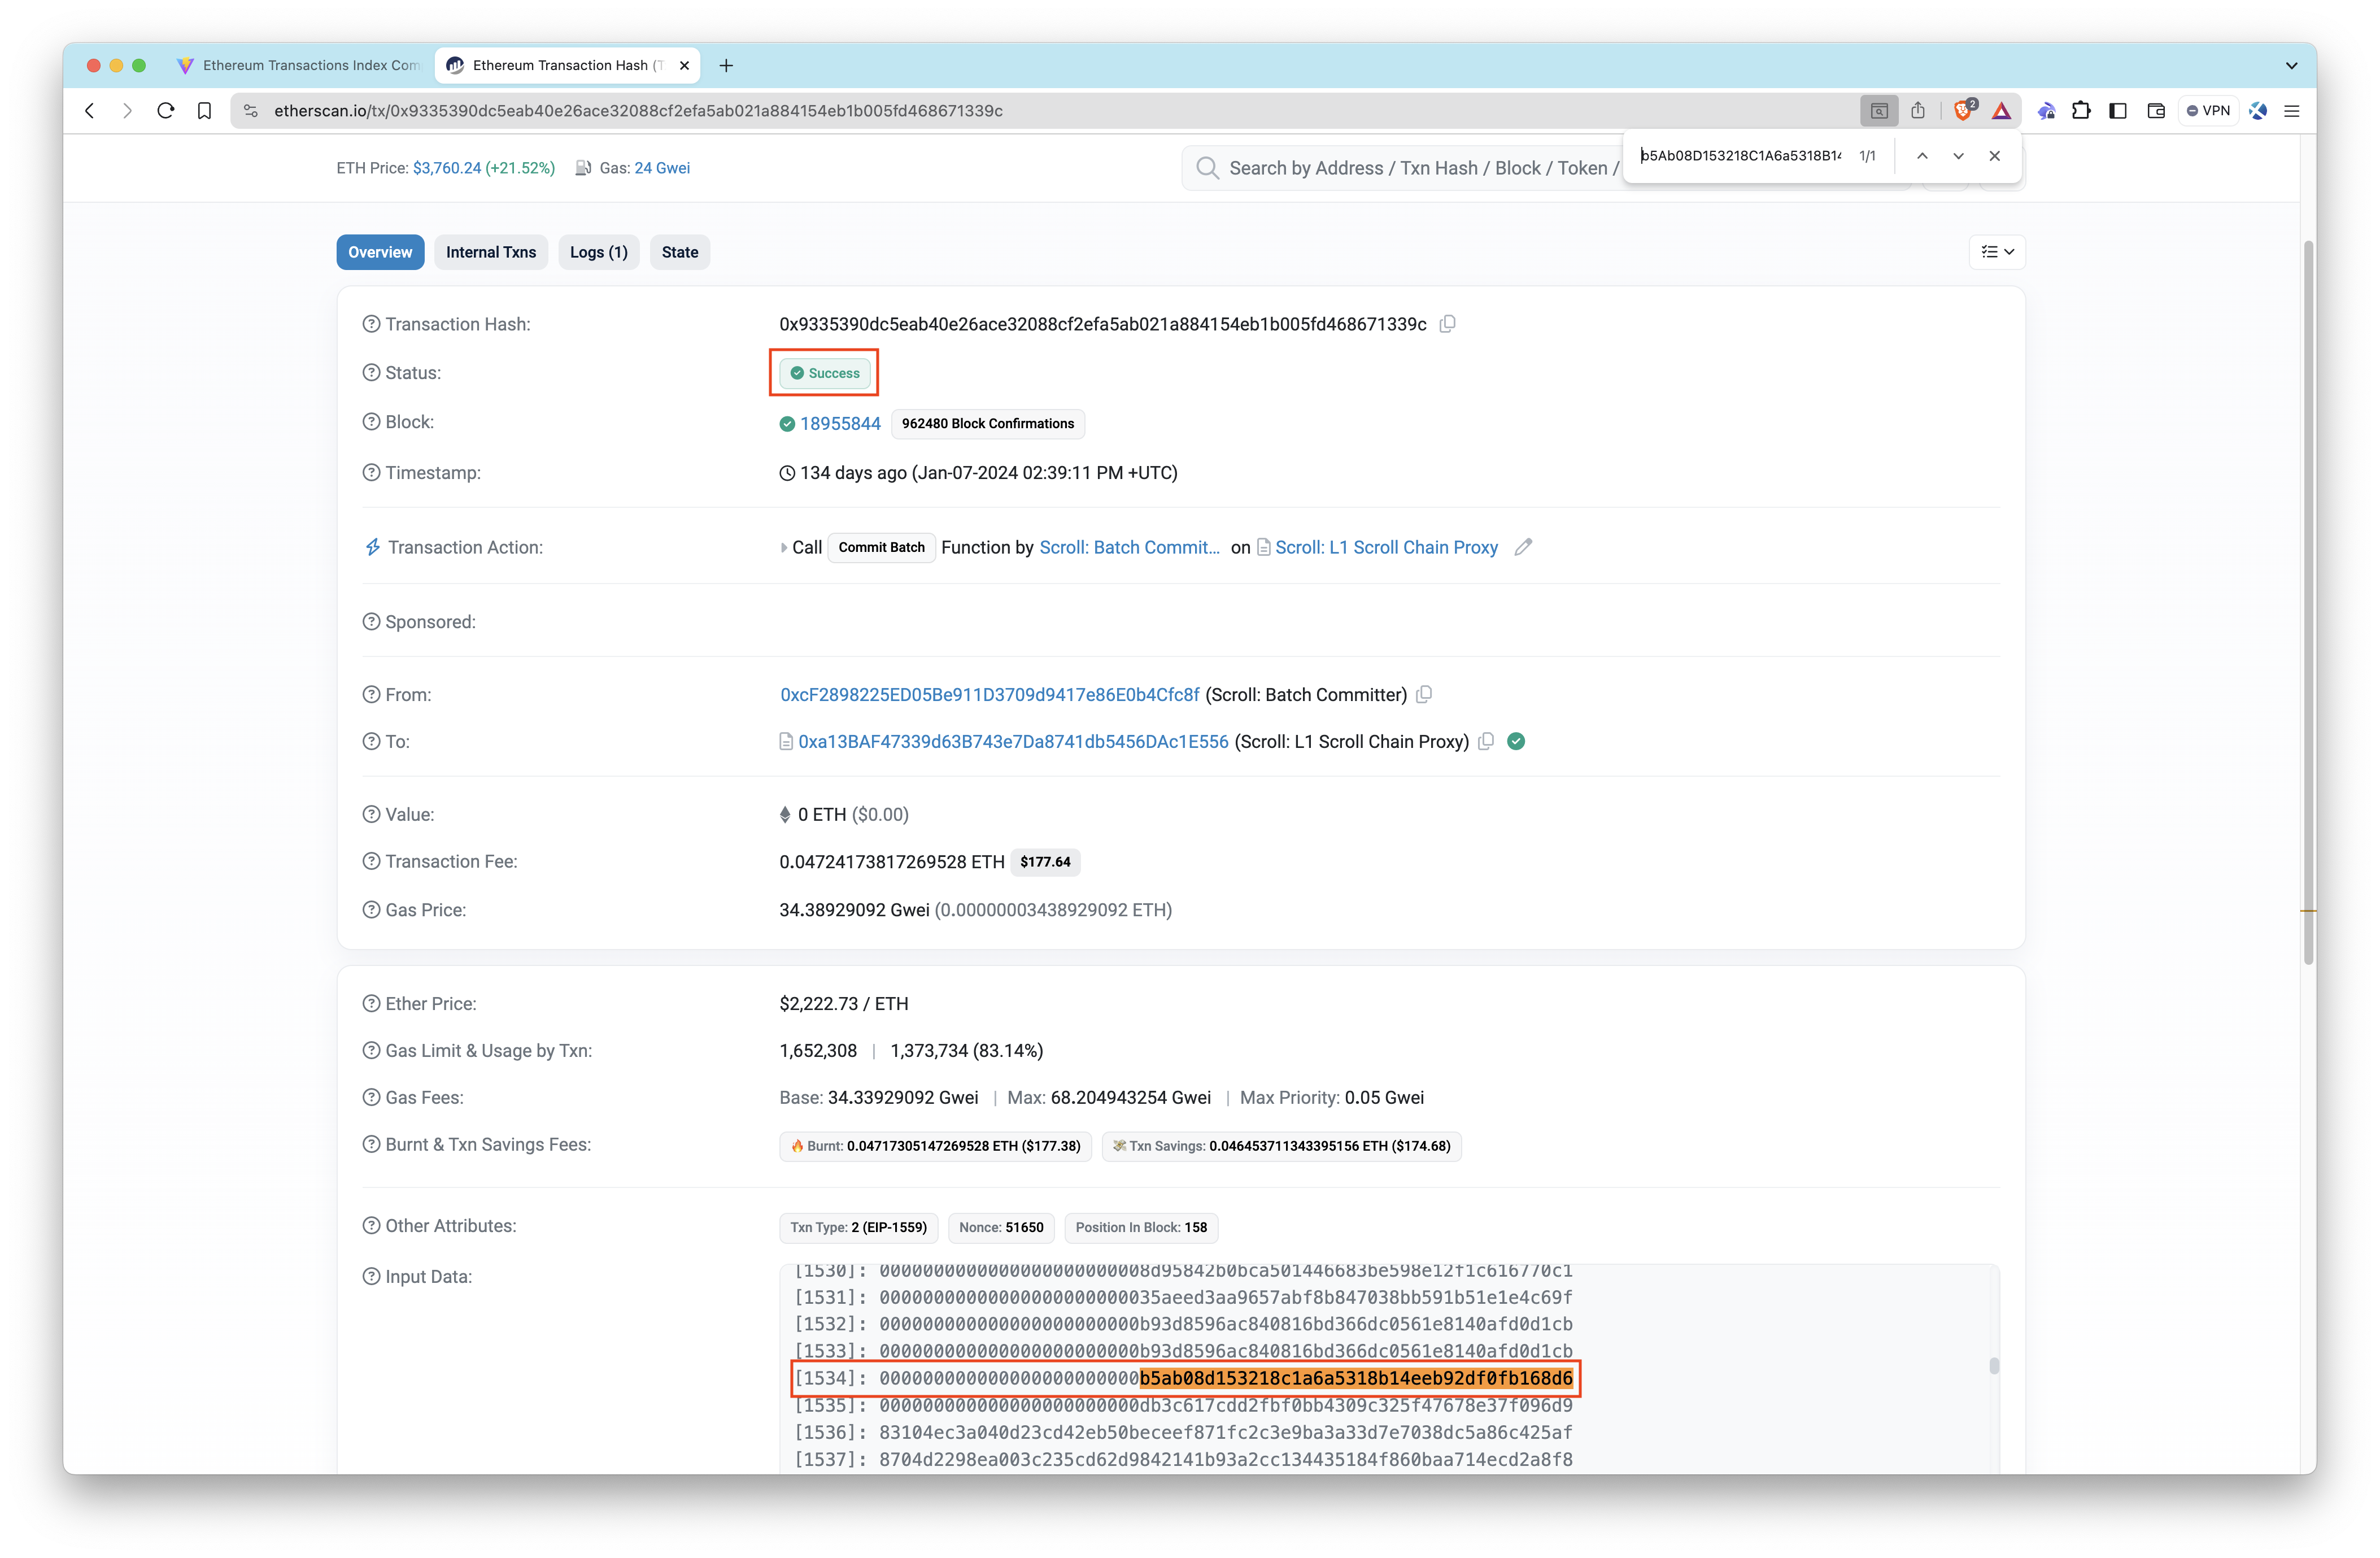This screenshot has width=2380, height=1558.
Task: Expand the Call transaction action arrow
Action: click(x=783, y=547)
